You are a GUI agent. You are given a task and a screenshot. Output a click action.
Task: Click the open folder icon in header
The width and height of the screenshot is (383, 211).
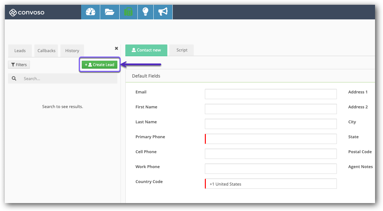(109, 12)
